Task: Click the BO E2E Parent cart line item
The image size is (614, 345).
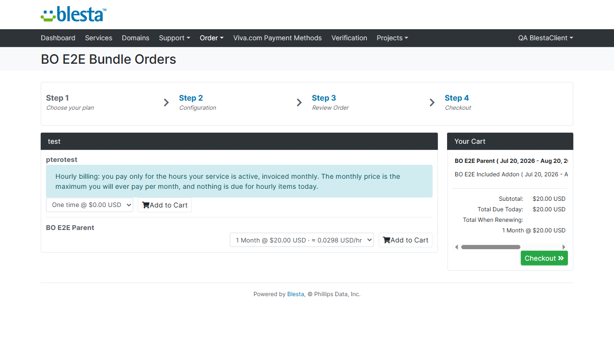Action: [511, 161]
